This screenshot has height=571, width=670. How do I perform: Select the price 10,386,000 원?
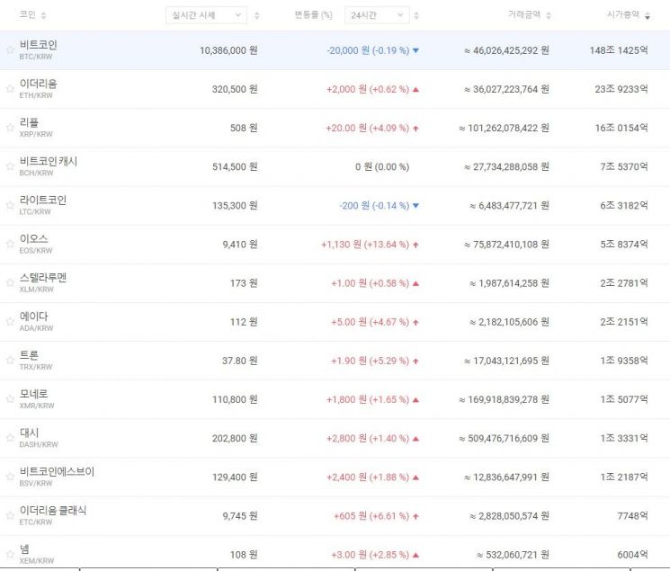[228, 50]
